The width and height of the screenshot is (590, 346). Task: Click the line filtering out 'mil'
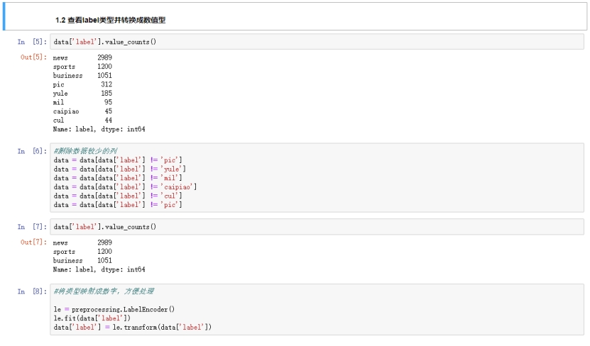coord(118,178)
